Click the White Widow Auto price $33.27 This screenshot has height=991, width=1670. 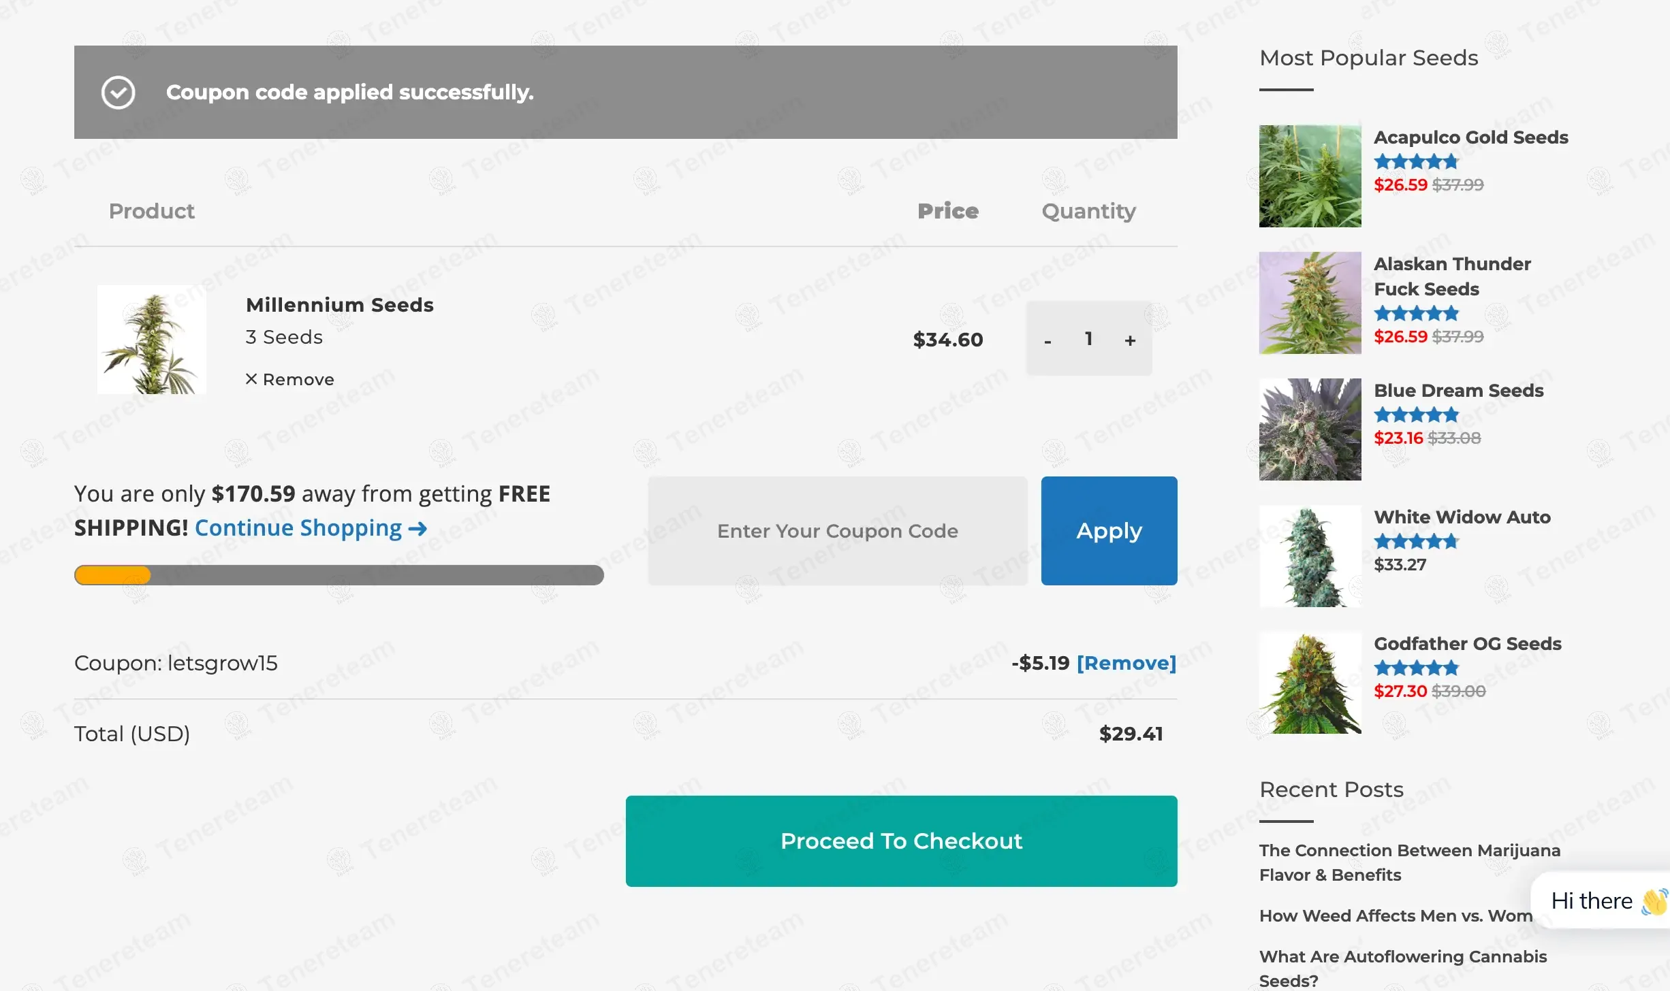tap(1400, 565)
